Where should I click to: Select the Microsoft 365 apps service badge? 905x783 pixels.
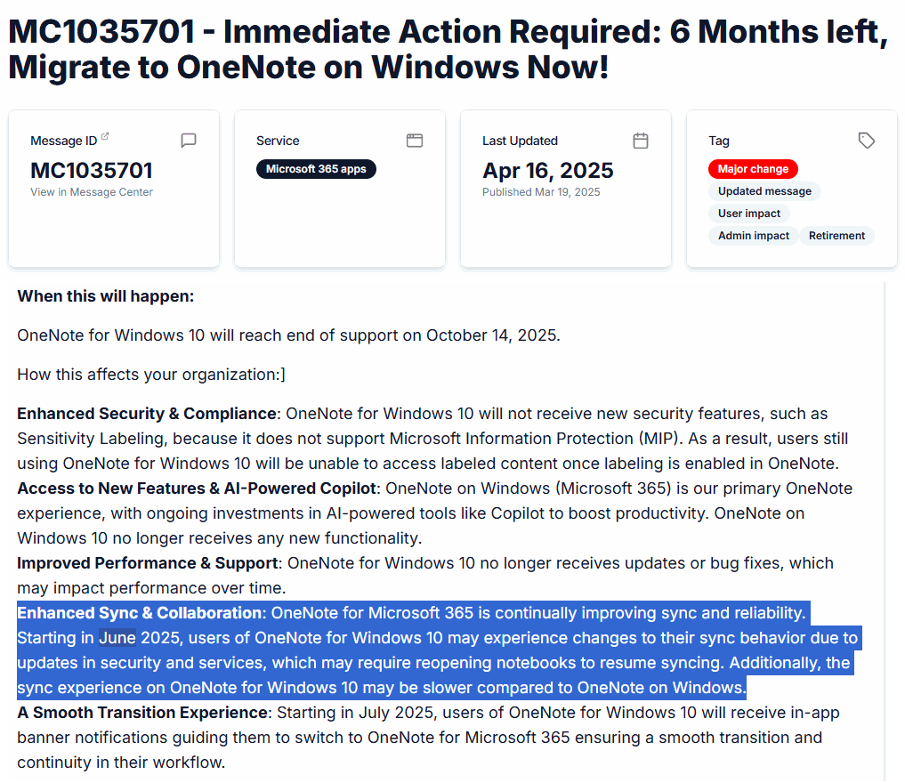click(x=316, y=169)
